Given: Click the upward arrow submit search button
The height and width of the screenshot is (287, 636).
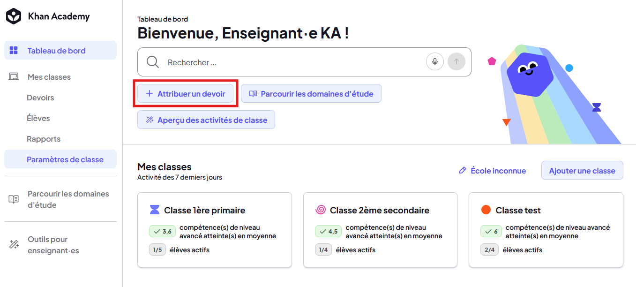Looking at the screenshot, I should (456, 61).
